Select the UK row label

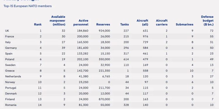pos(7,31)
